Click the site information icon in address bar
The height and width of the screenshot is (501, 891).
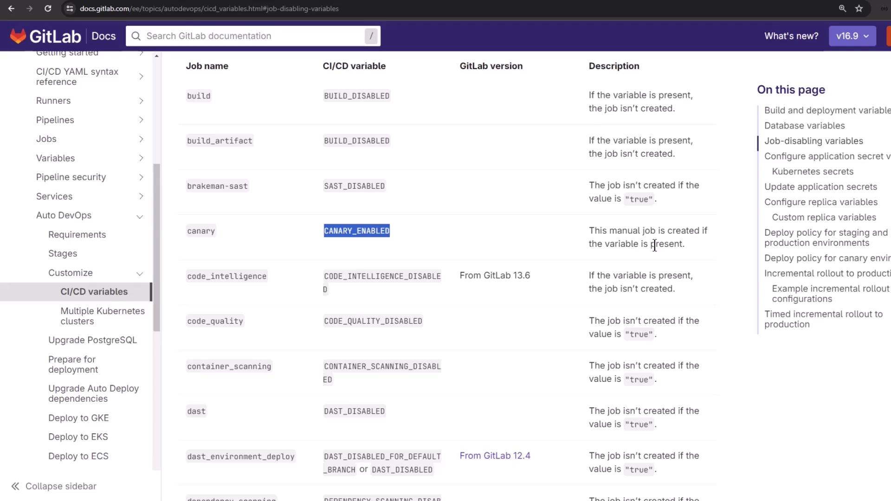(x=70, y=8)
